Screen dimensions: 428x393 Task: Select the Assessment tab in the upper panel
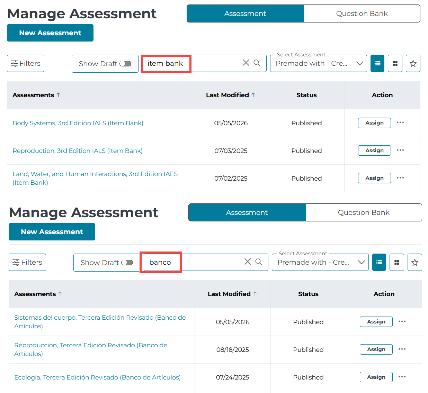245,13
